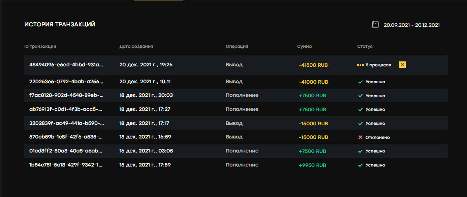Click the in-progress dots status icon

coord(361,65)
